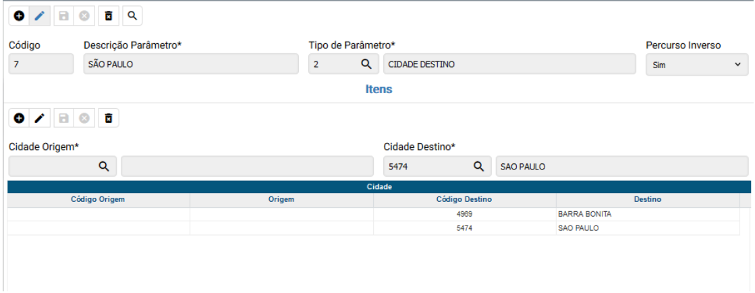Click the Código Origem column header

click(x=98, y=199)
